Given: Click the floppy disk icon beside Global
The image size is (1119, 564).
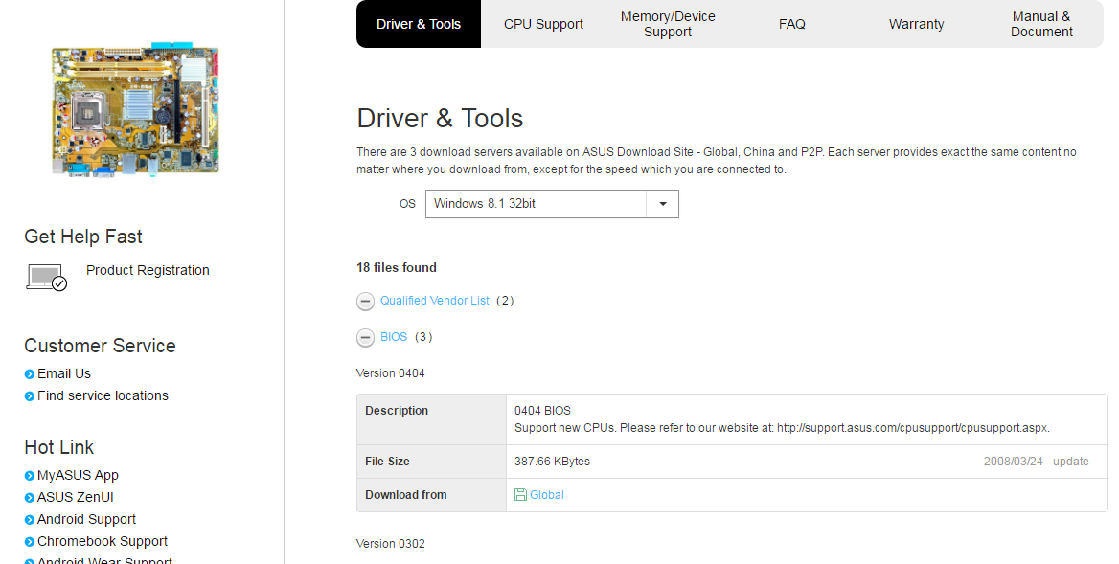Looking at the screenshot, I should [521, 495].
